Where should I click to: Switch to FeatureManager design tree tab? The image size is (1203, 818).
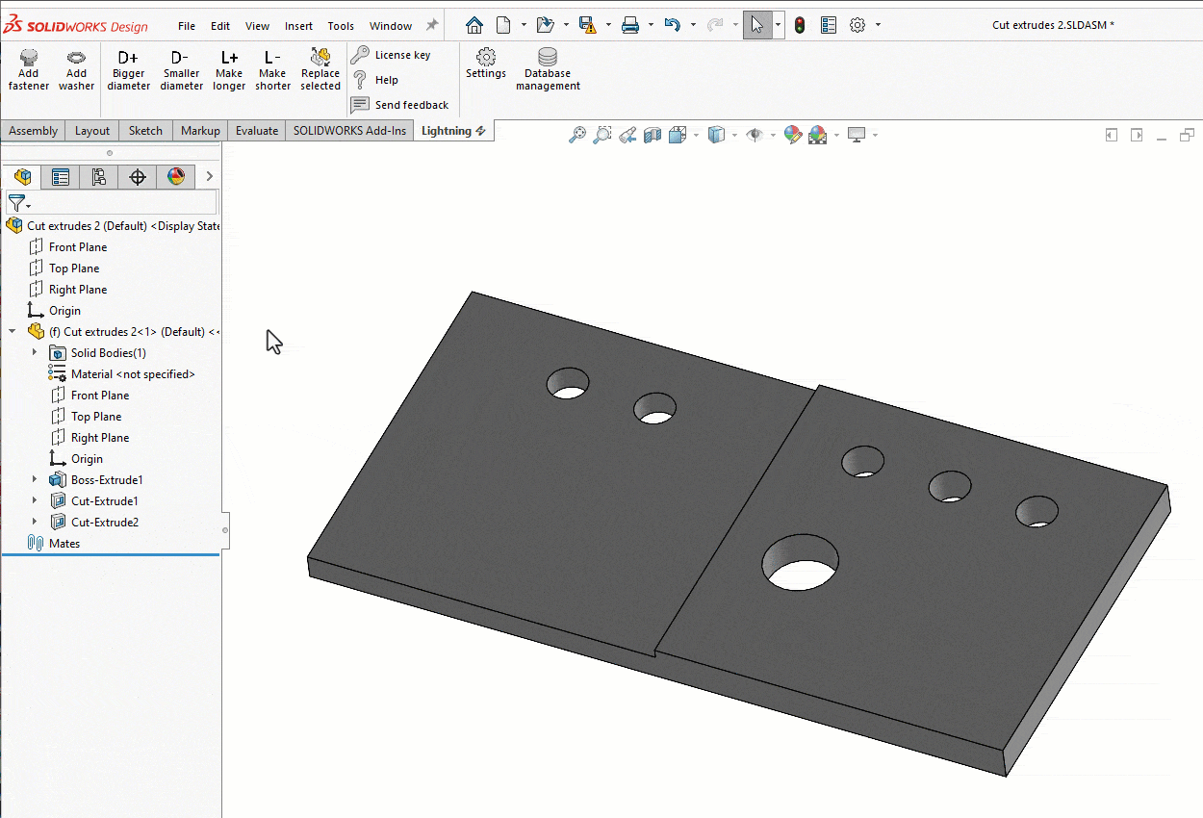(x=22, y=176)
